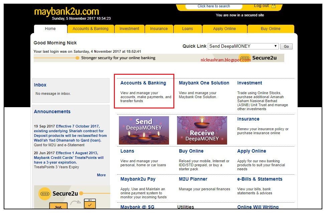Open e-Bills & Statements link
Viewport: 326px width, 213px height.
[x=260, y=179]
